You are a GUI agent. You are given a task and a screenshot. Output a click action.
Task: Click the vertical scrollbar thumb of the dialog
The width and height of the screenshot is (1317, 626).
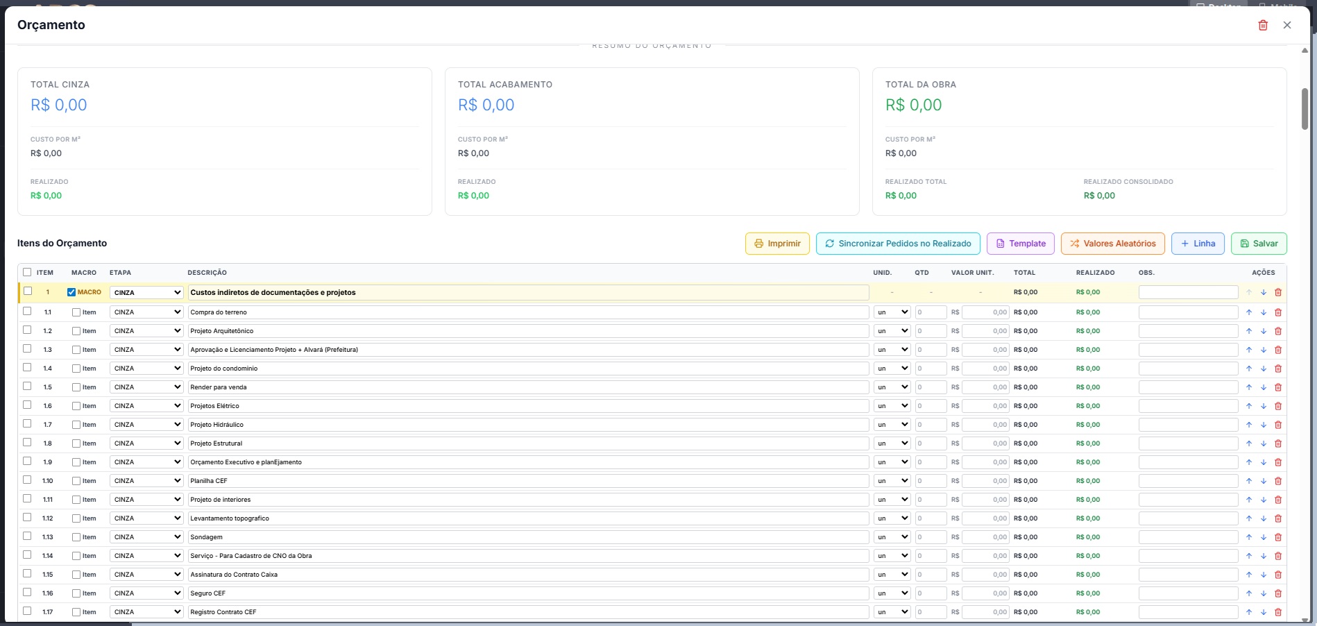point(1305,109)
